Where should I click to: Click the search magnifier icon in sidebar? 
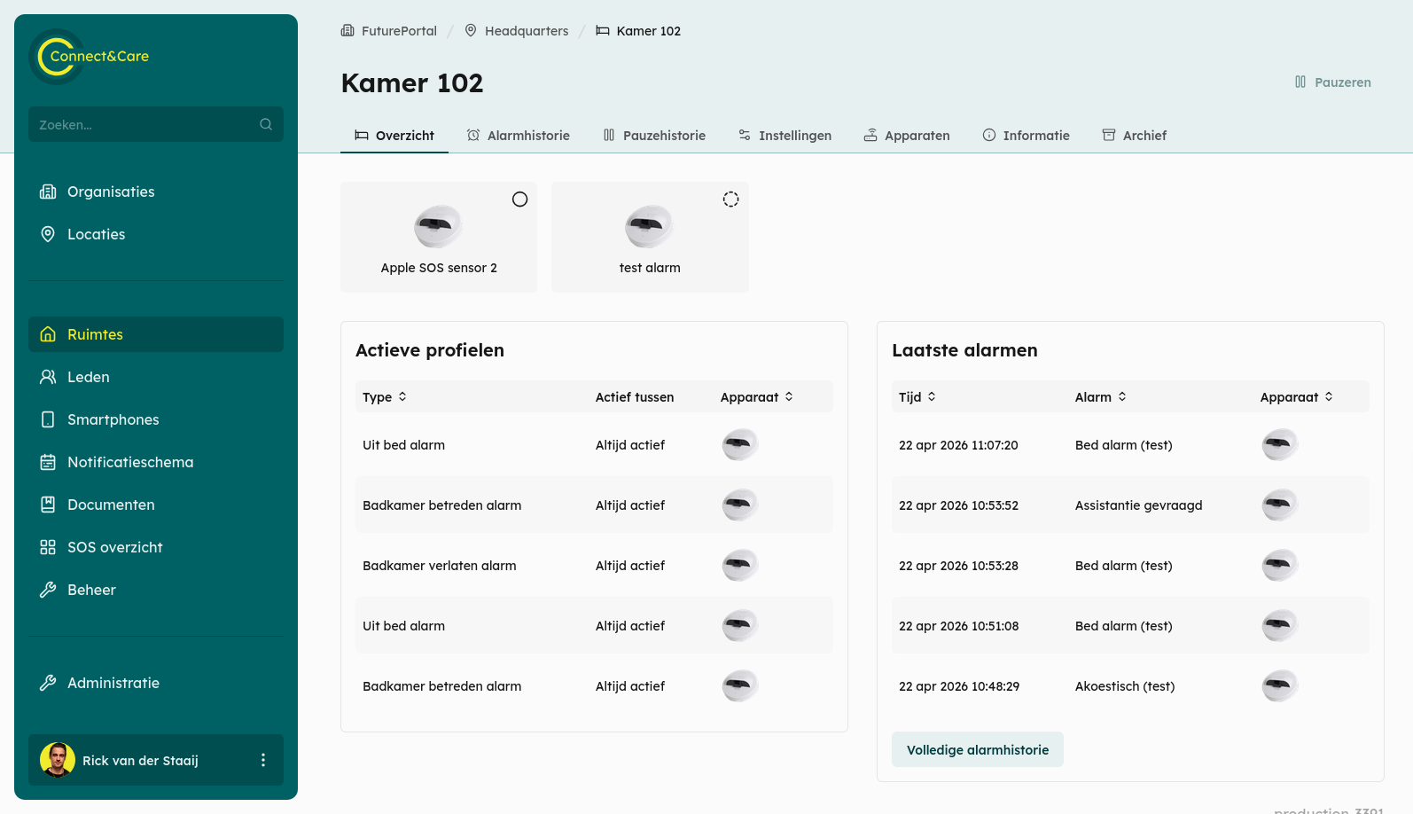(266, 124)
